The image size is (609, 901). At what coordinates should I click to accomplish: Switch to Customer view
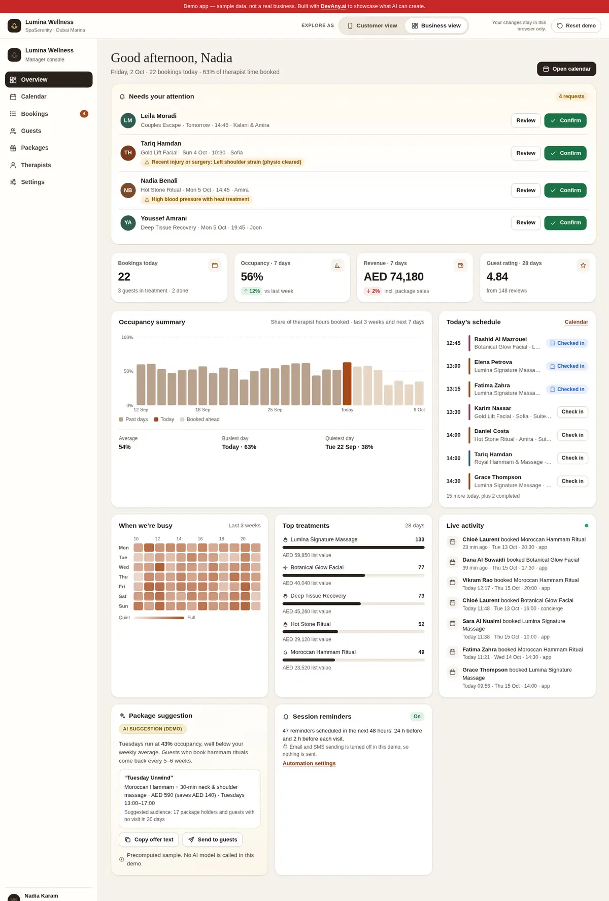[372, 25]
